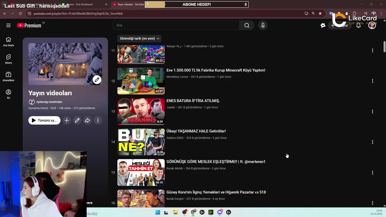The width and height of the screenshot is (386, 217).
Task: Open options for Ülkeyi YAŞANMAZ HALE Getirdiler
Action: coord(372,142)
